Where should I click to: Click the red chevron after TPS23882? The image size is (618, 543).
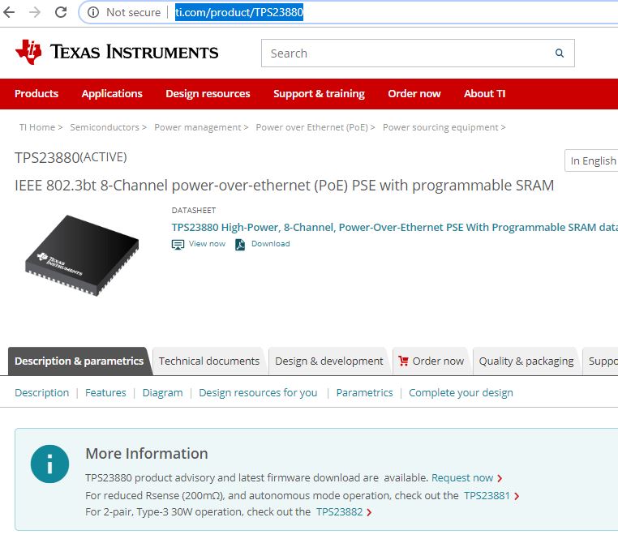[x=369, y=512]
